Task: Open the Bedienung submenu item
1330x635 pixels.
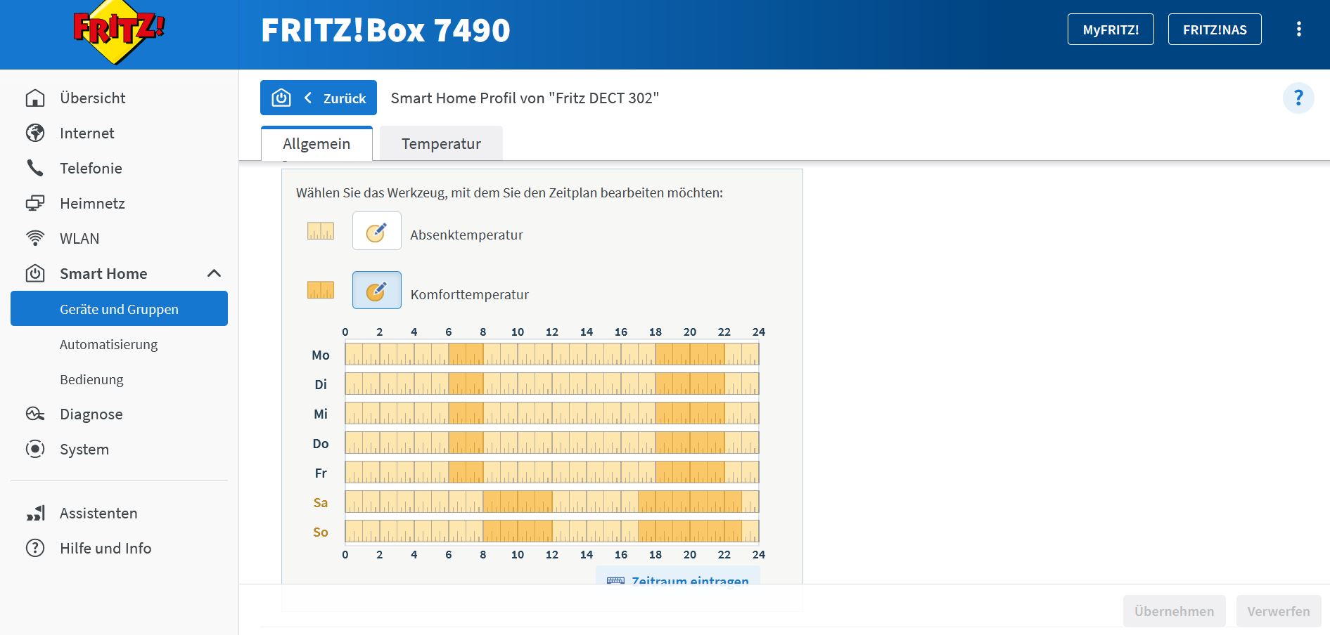Action: (91, 379)
